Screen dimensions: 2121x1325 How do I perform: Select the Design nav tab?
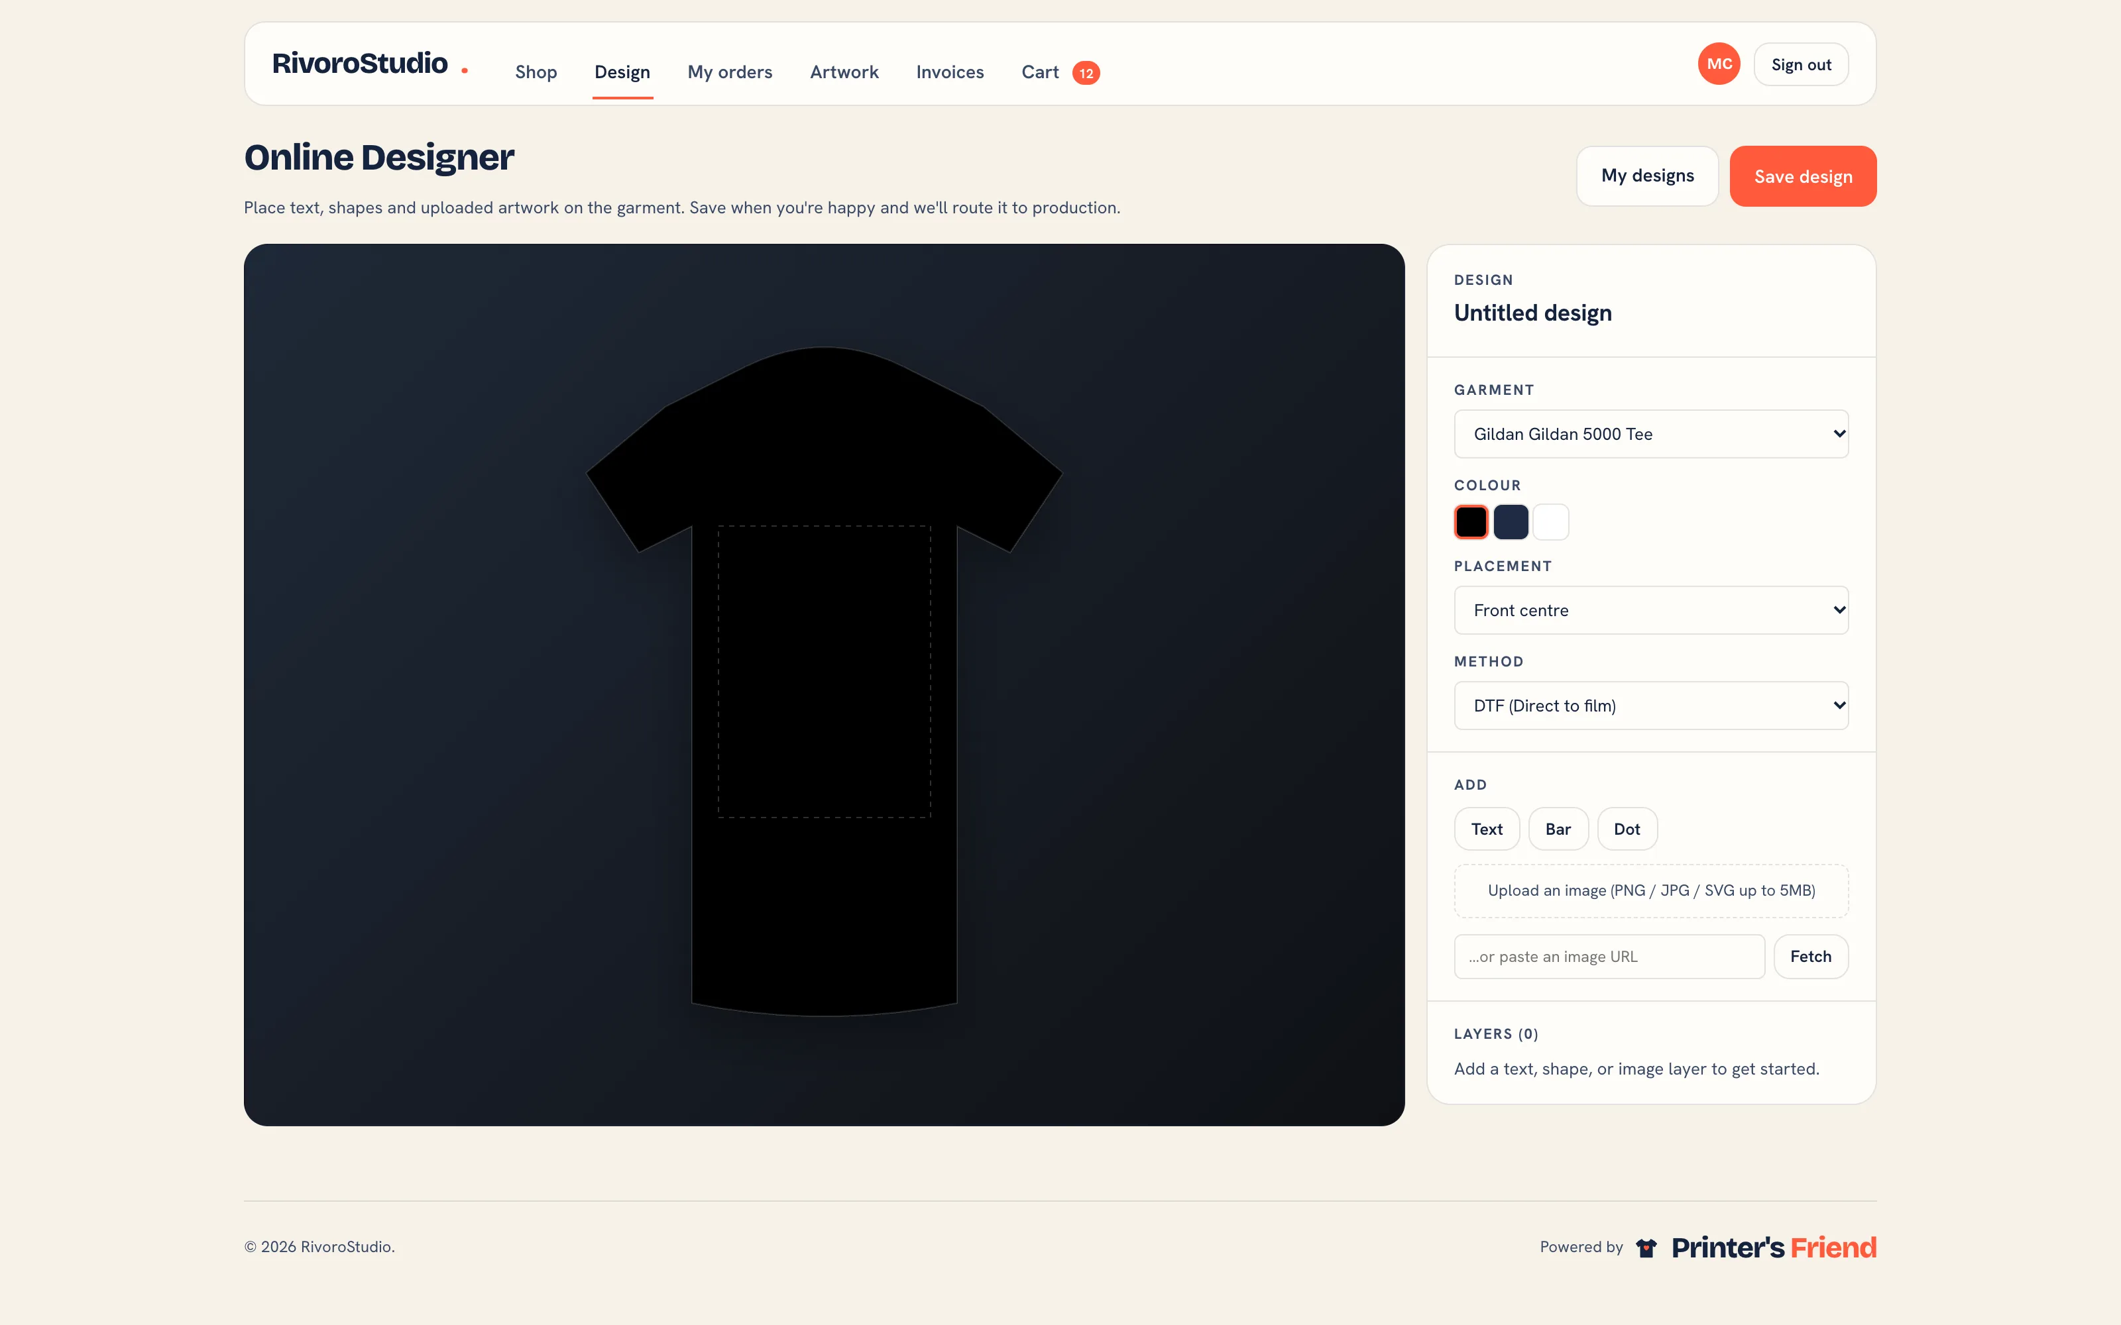coord(622,72)
